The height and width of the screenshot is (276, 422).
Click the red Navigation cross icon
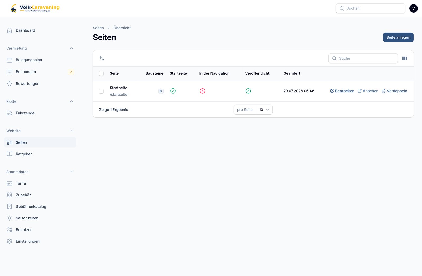coord(203,91)
